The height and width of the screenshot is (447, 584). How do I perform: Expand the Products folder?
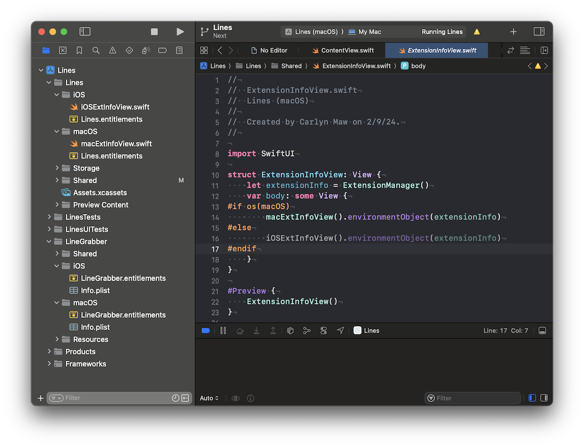(49, 351)
